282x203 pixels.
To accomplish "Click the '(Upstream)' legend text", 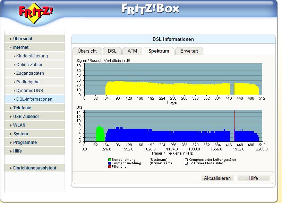I will point(159,160).
